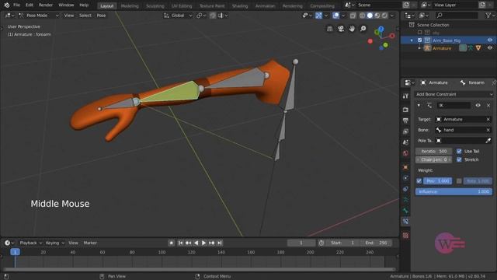Open the Keying dropdown in timeline
This screenshot has height=280, width=497.
(x=54, y=243)
